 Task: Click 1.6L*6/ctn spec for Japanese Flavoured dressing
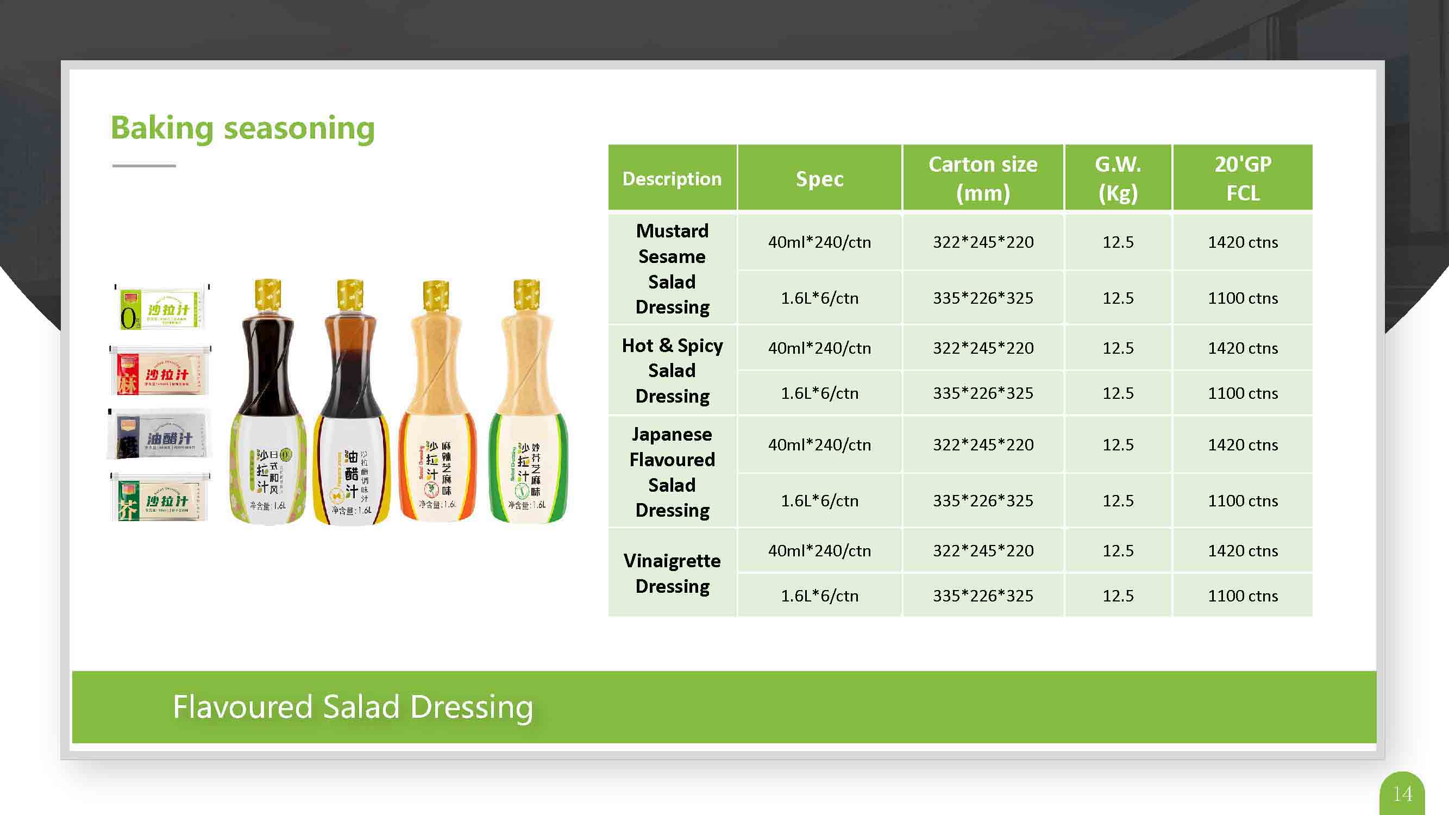(819, 500)
